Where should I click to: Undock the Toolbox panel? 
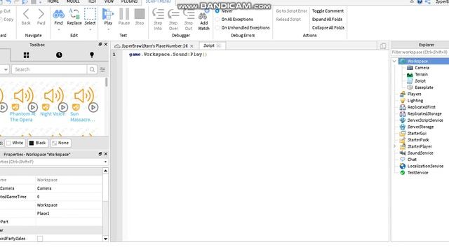coord(100,45)
